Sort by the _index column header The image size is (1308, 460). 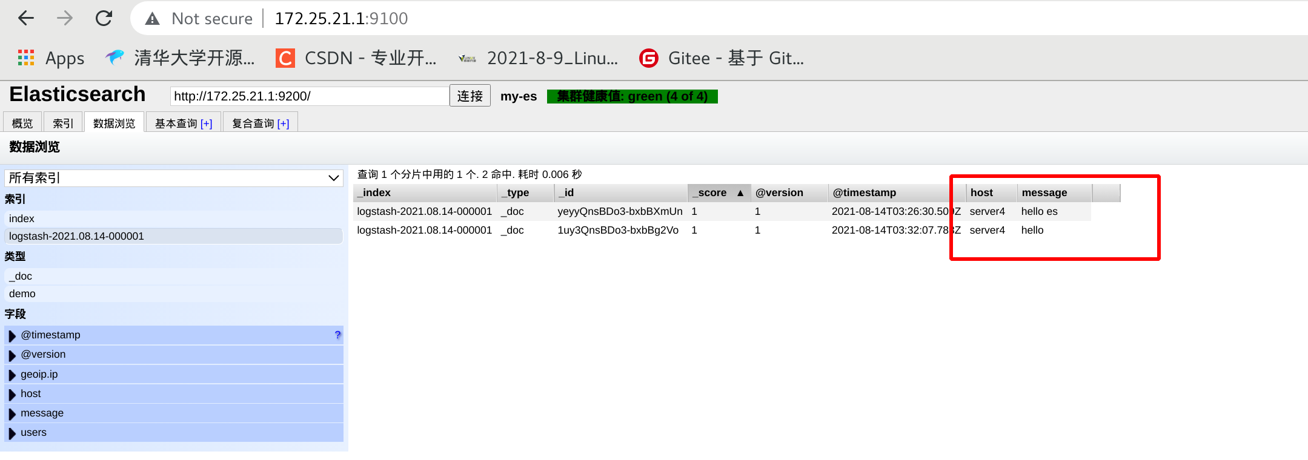tap(425, 192)
